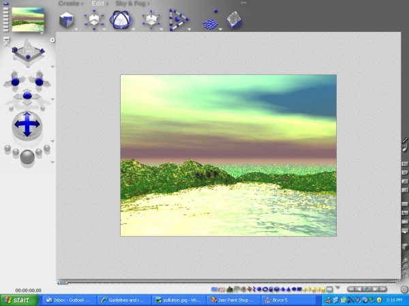Open the Edit palette menu
Image resolution: width=409 pixels, height=306 pixels.
tap(100, 3)
